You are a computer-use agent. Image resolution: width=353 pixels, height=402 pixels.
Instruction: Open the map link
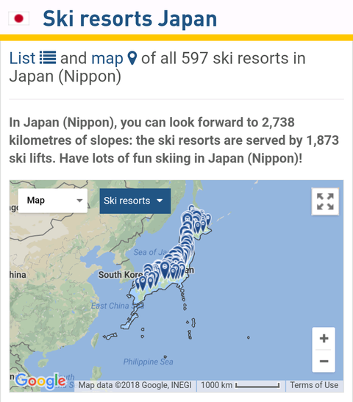(x=107, y=58)
